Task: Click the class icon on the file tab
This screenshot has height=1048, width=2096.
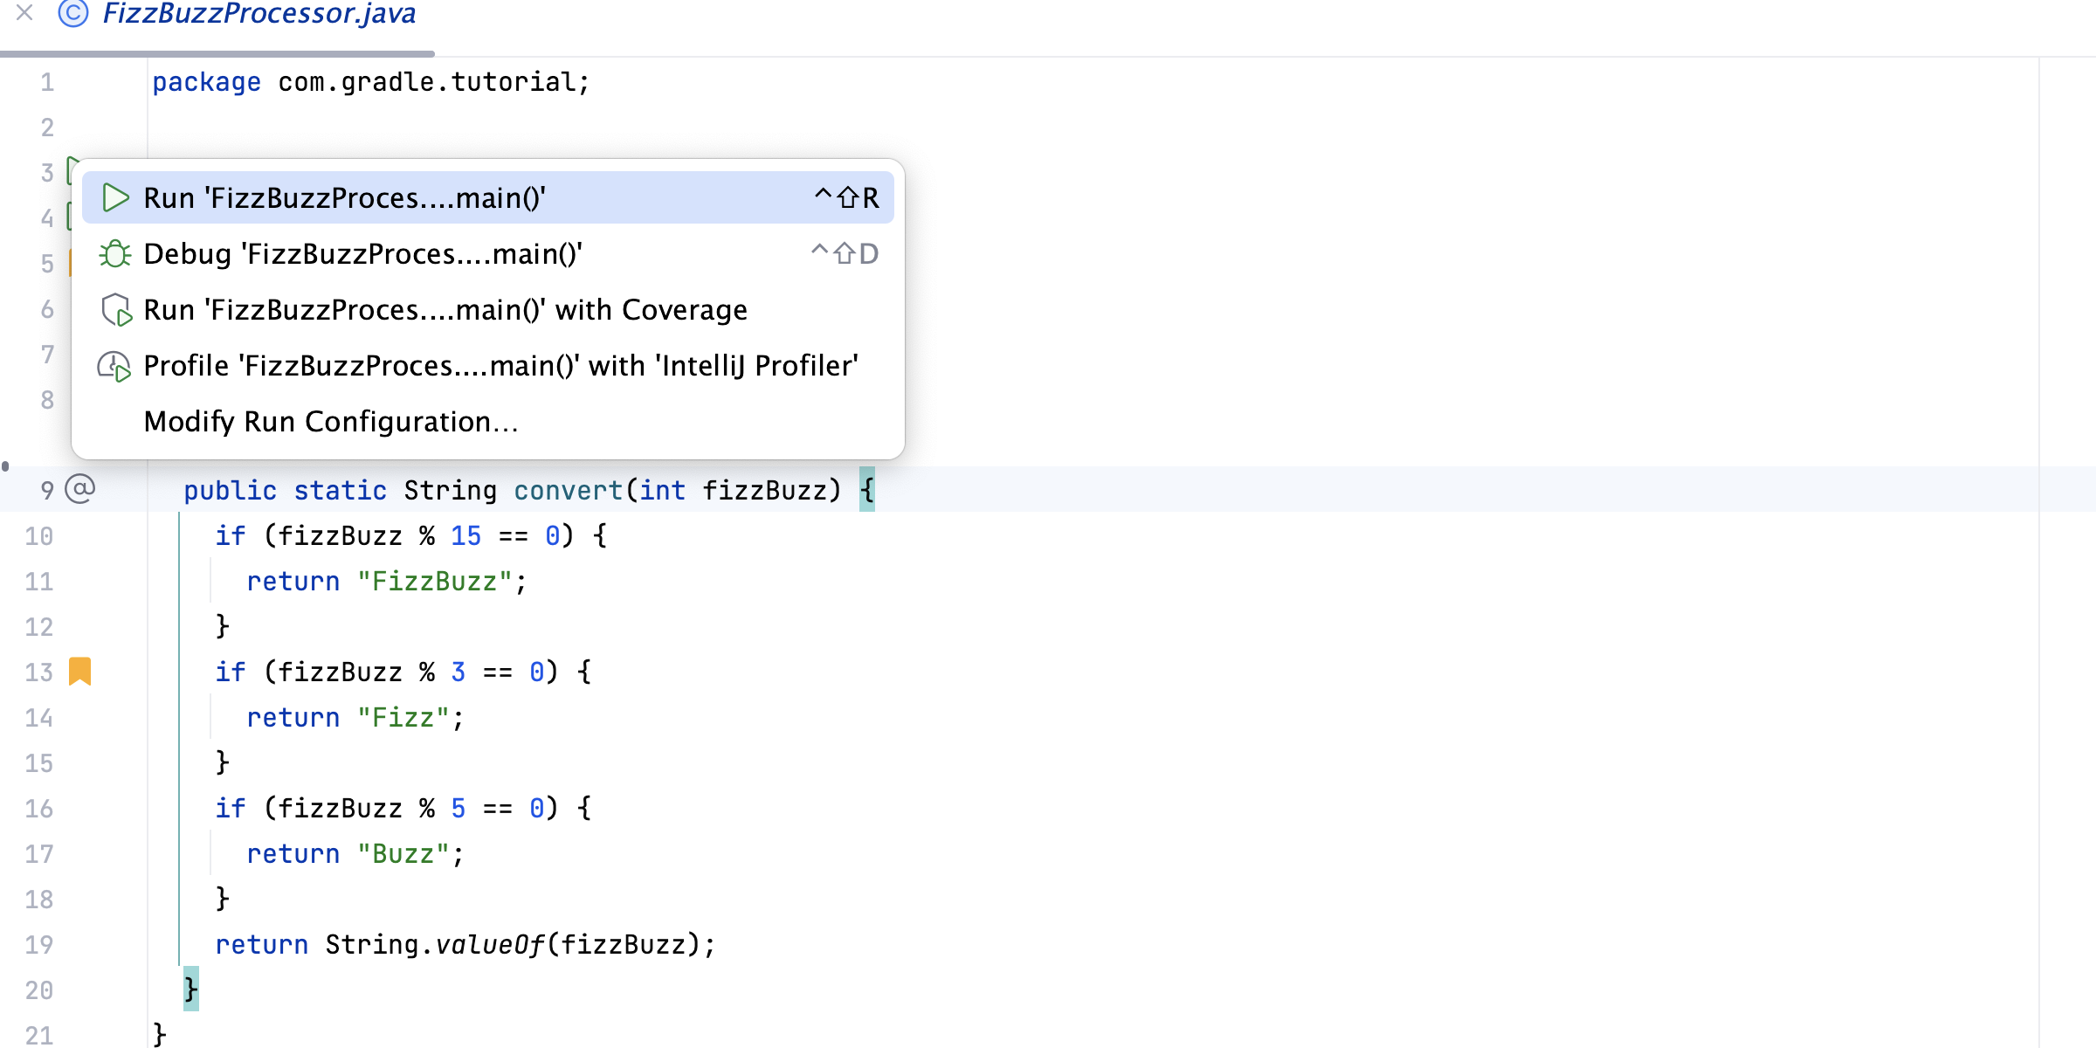Action: pos(73,13)
